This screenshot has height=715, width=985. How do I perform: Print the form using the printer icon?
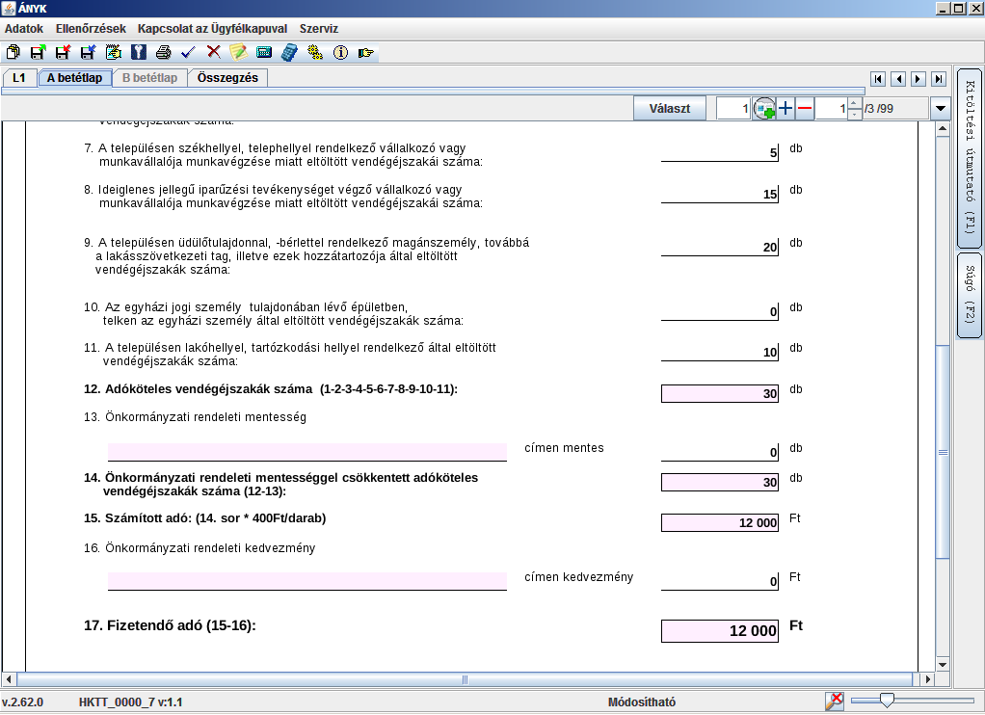coord(163,52)
